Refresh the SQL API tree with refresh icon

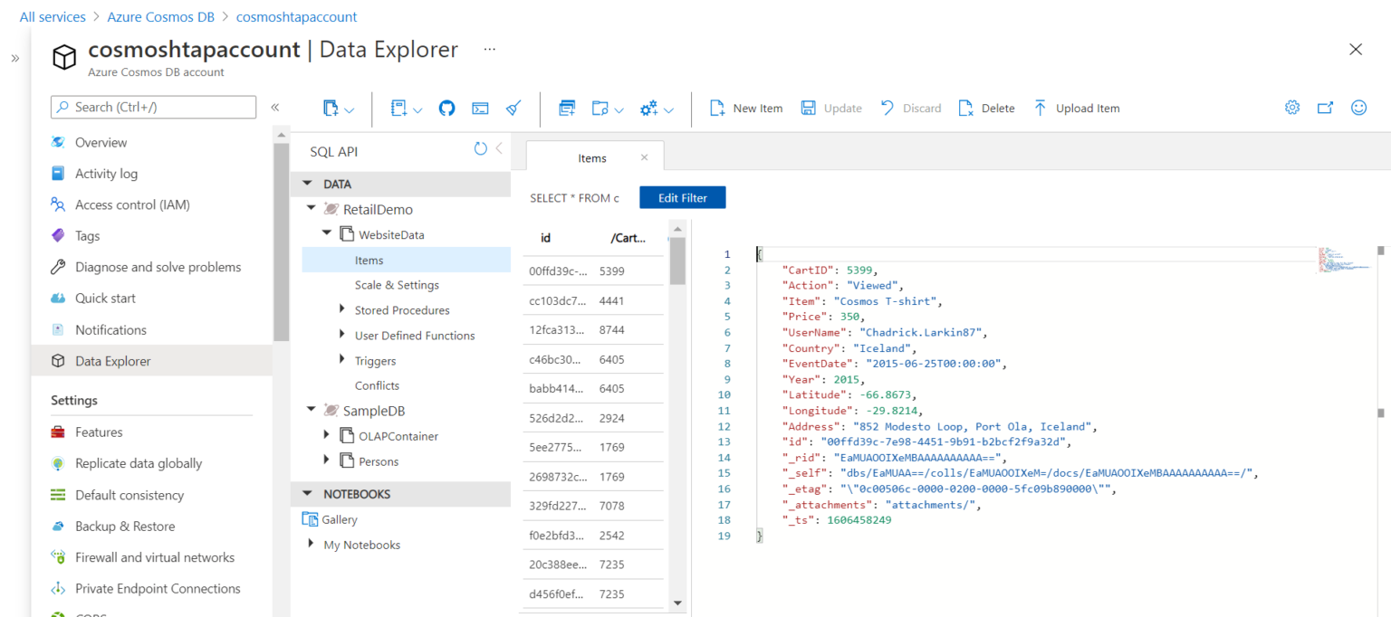click(480, 150)
